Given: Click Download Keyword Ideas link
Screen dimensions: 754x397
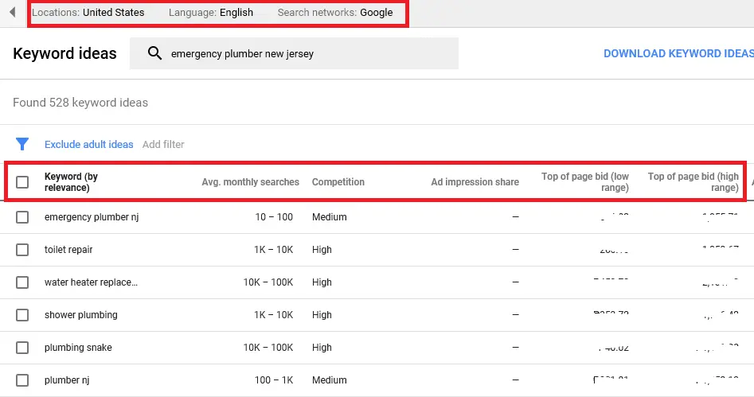Looking at the screenshot, I should (x=678, y=53).
